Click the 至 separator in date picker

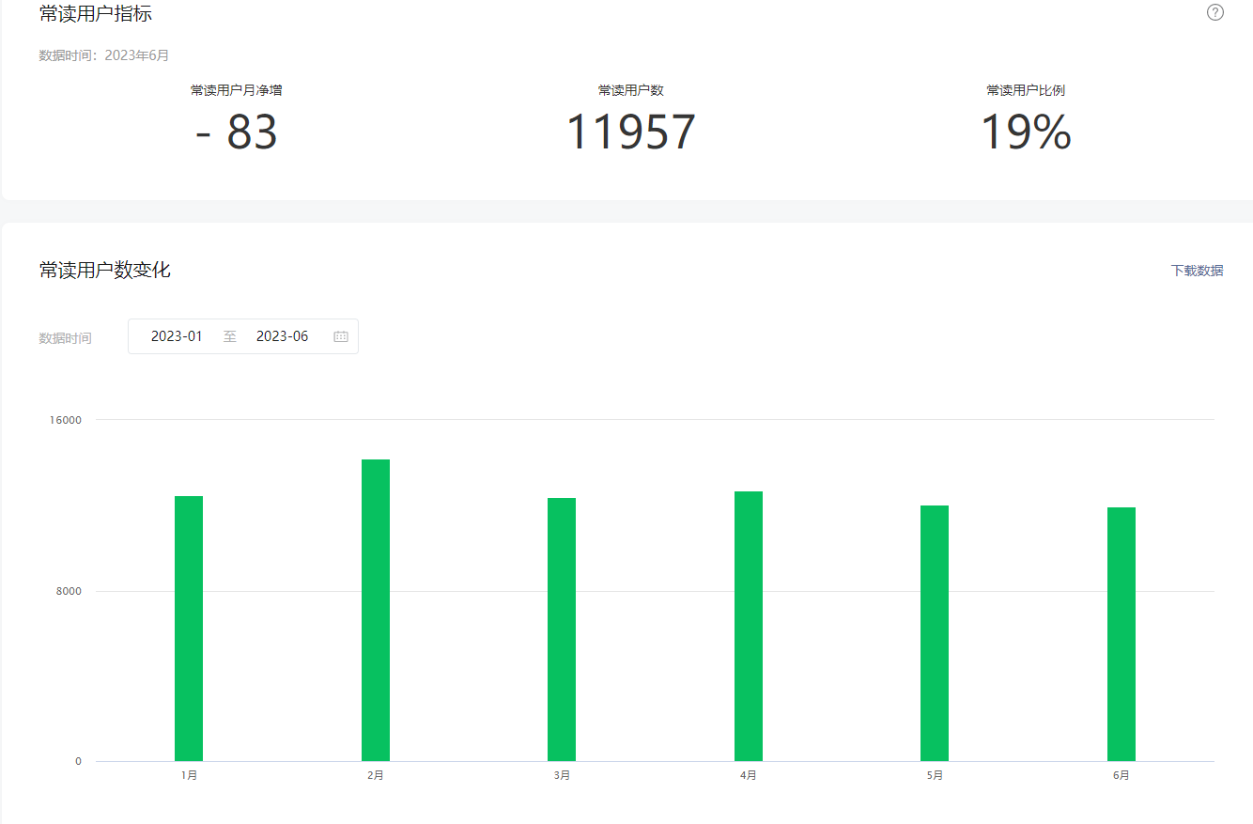(x=230, y=336)
